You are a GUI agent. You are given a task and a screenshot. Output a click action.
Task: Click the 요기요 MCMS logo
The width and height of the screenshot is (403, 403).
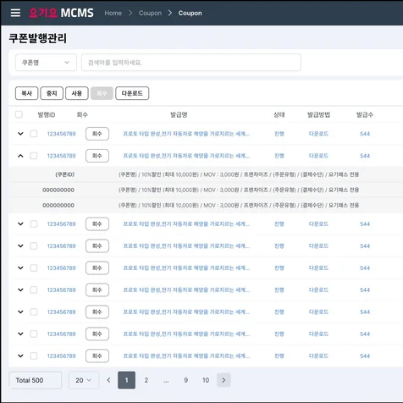tap(61, 13)
